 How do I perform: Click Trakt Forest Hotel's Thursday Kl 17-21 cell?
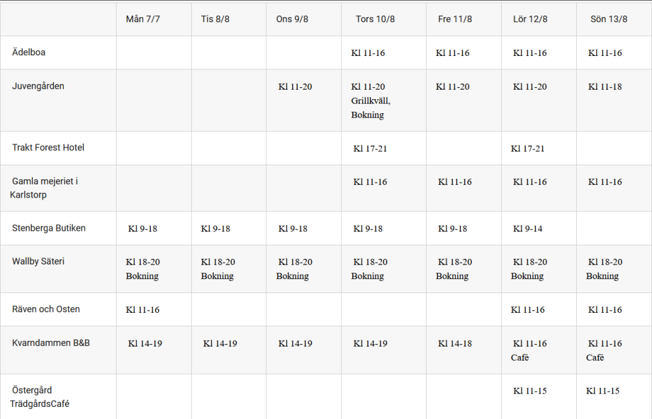coord(371,148)
